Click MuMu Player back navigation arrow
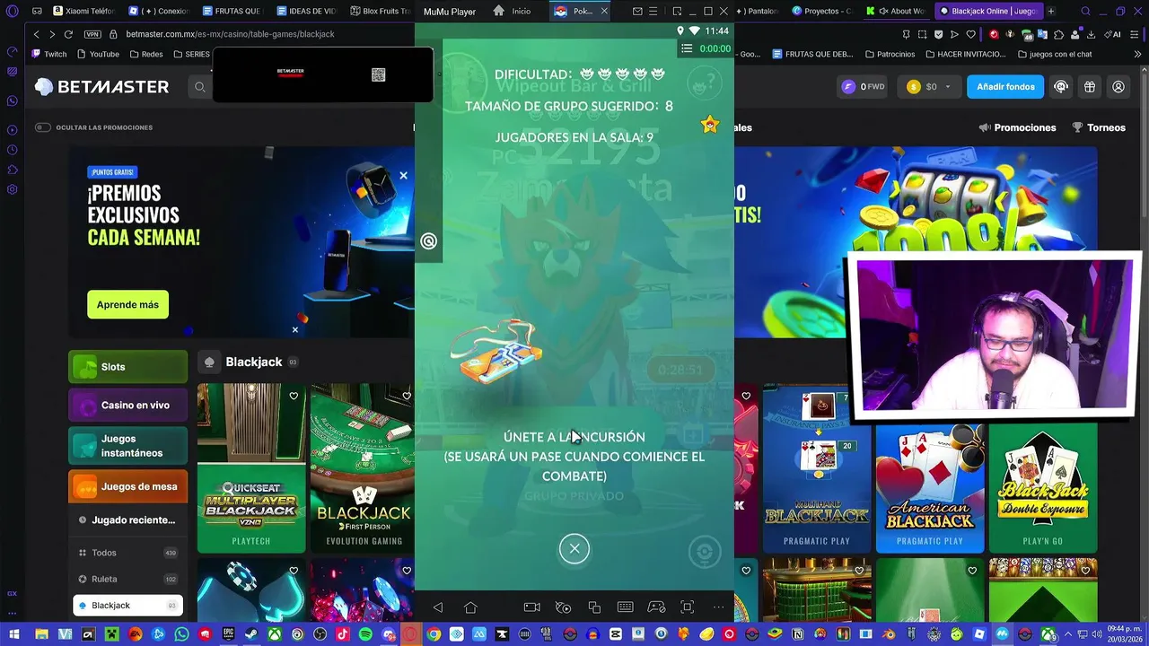 click(x=438, y=607)
